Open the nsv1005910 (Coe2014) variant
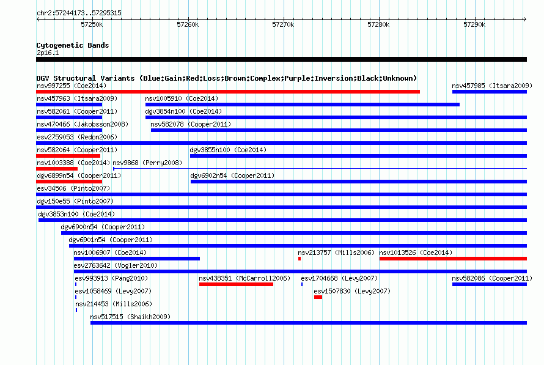This screenshot has height=365, width=544. click(182, 98)
